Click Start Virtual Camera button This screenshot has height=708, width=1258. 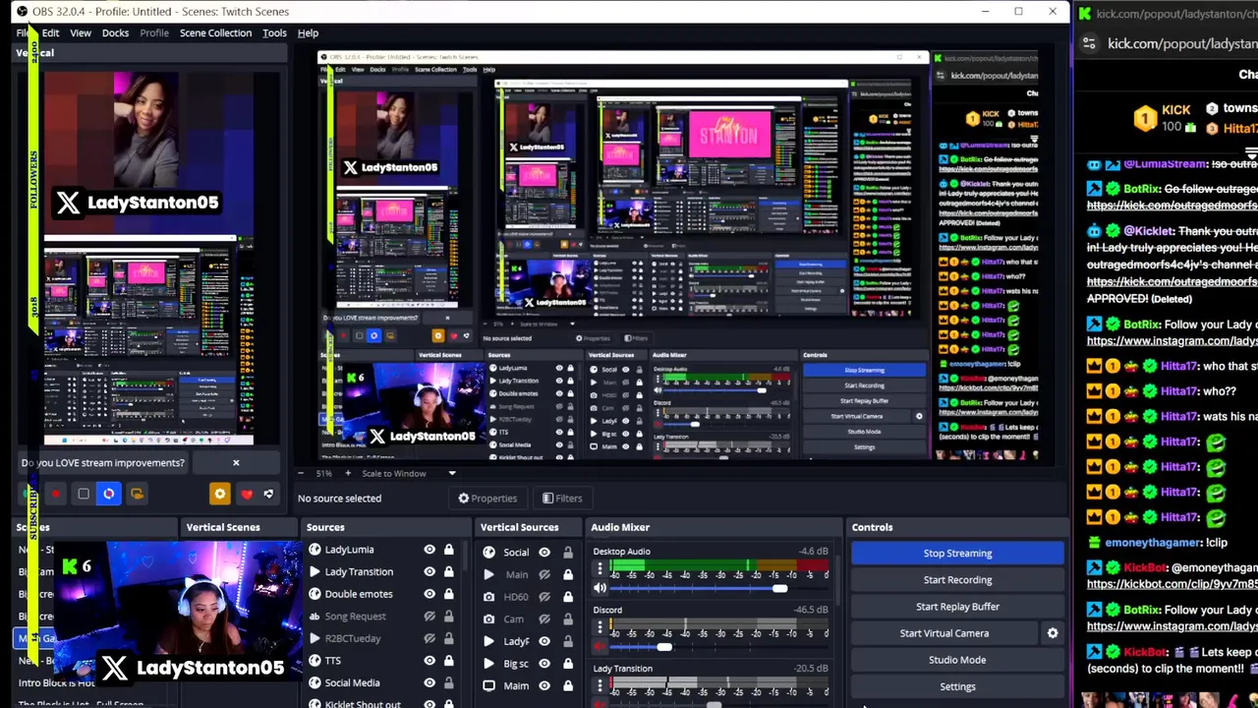click(x=944, y=633)
